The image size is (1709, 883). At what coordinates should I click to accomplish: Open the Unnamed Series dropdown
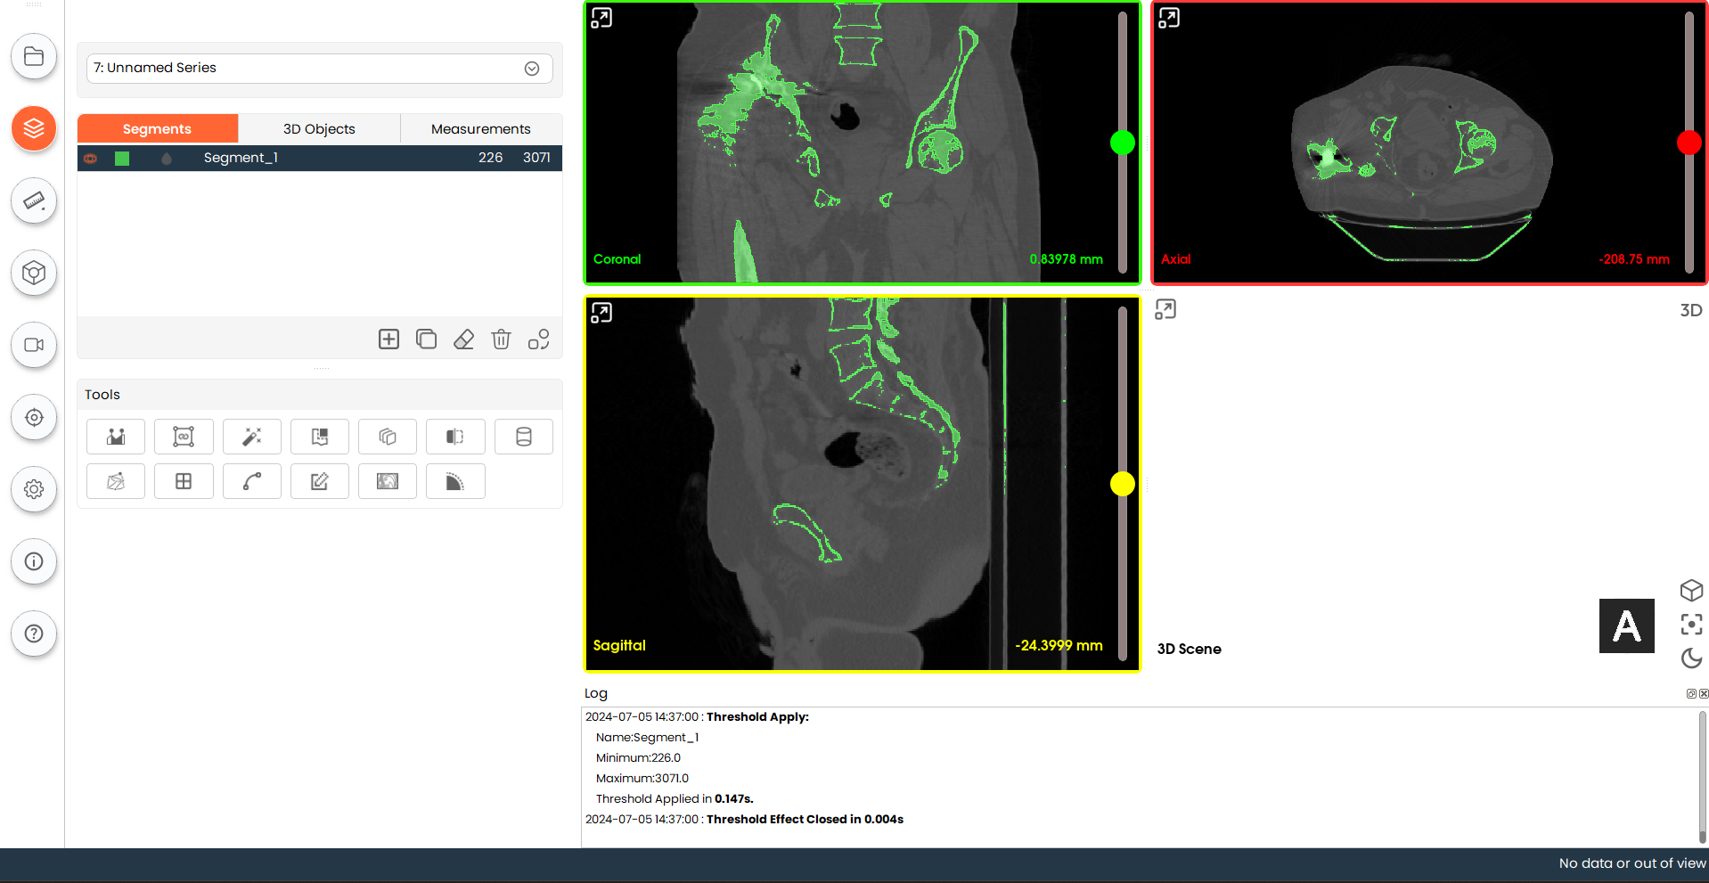(x=531, y=69)
